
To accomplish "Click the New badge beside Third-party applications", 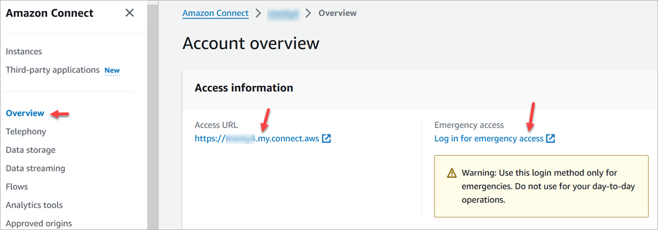I will tap(112, 71).
